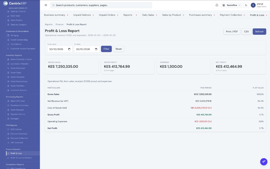
Task: Open Low Stock / Reorder report
Action: tap(19, 64)
